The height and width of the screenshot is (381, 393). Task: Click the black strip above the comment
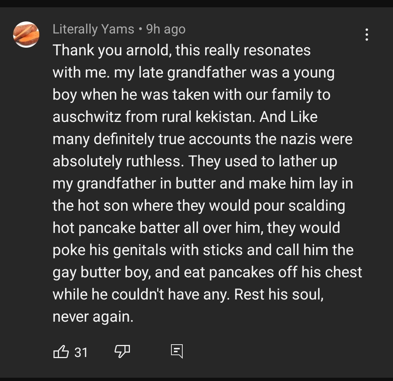tap(196, 3)
